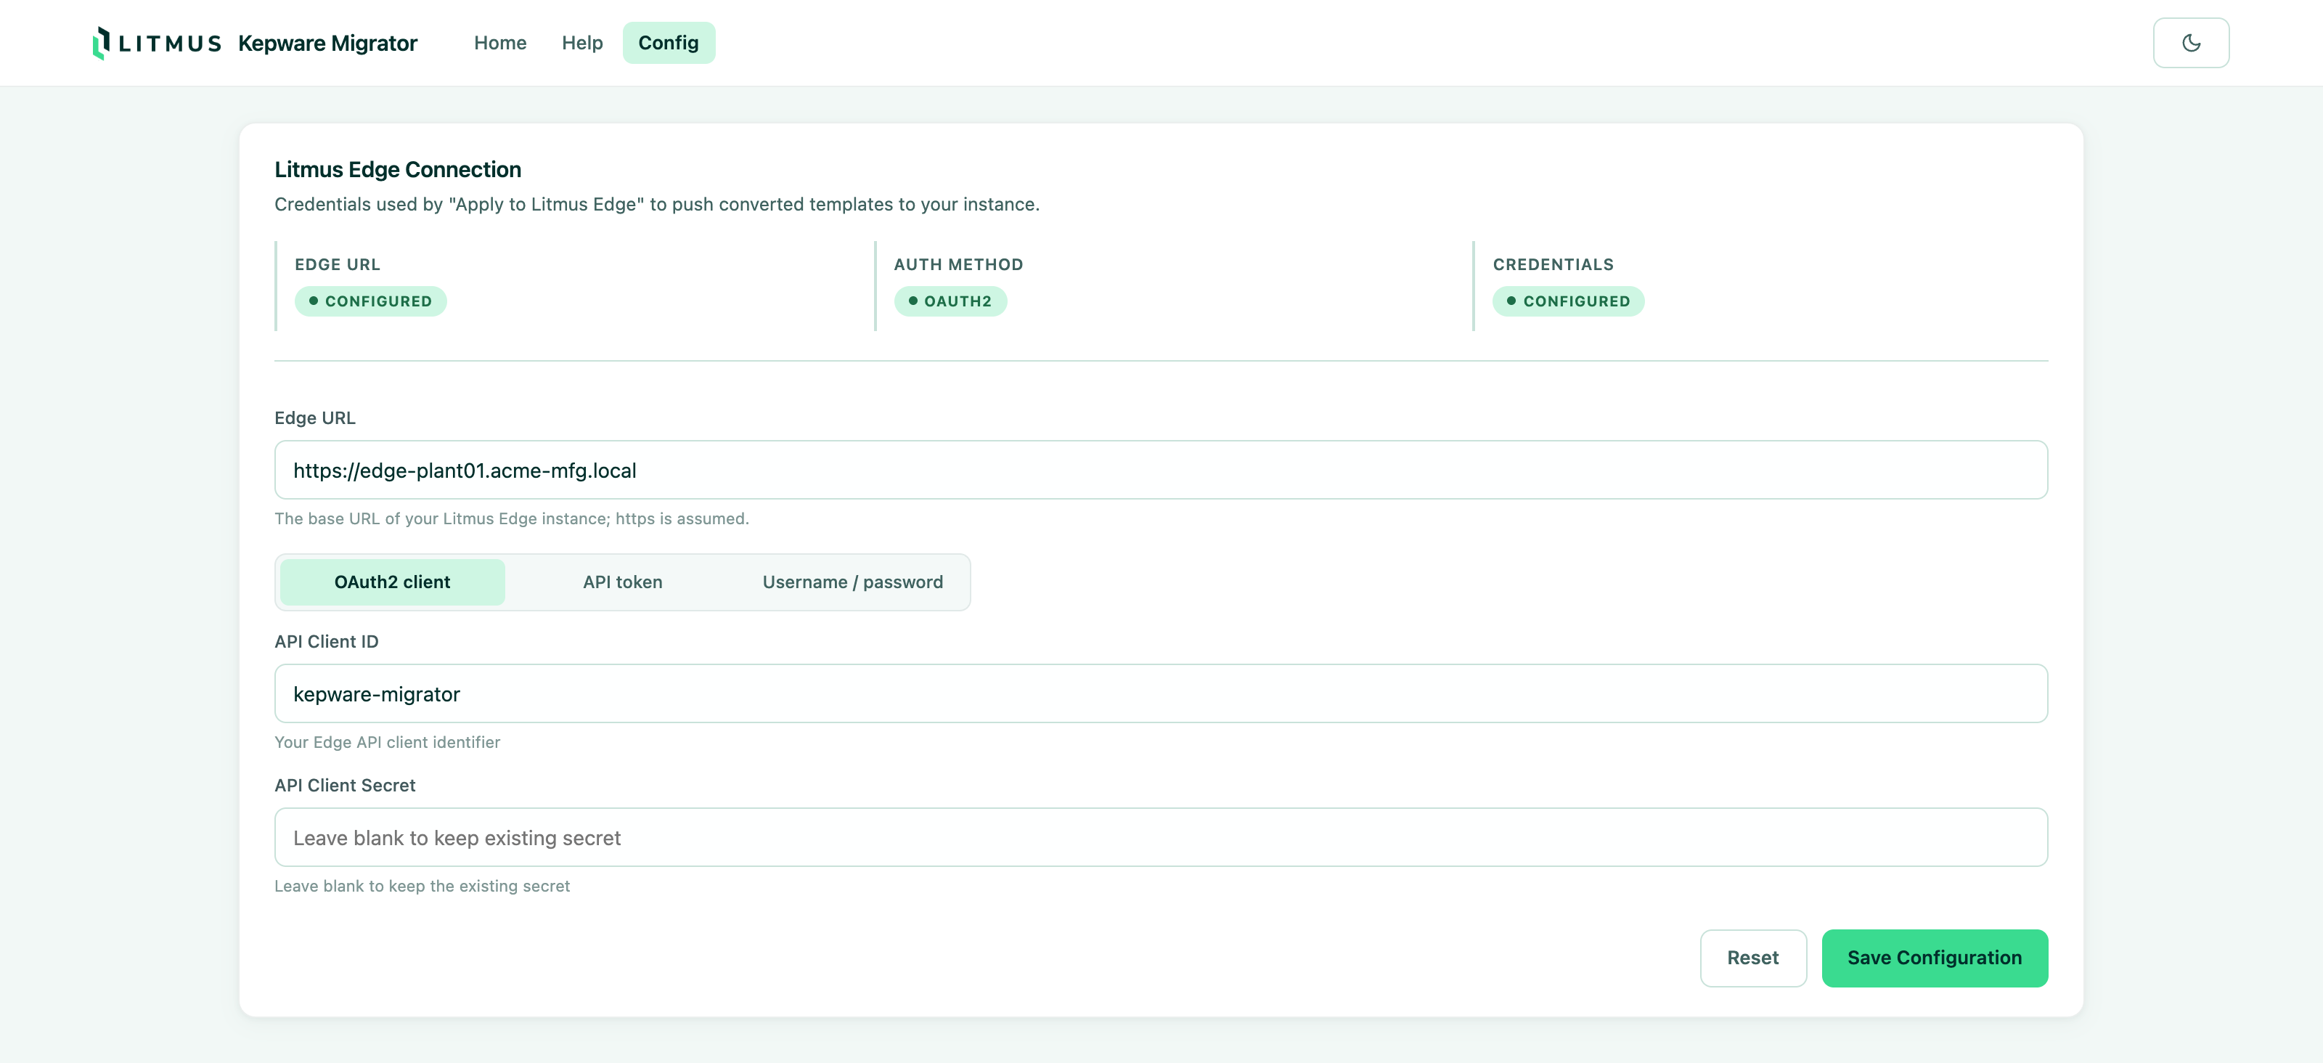Screen dimensions: 2323x1063
Task: Save Configuration
Action: pos(1935,958)
